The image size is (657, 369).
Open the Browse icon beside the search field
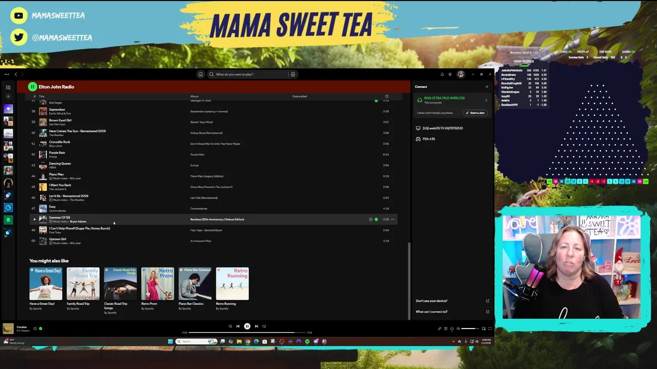point(293,74)
